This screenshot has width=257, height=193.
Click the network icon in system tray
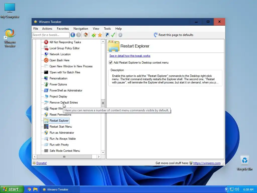[232, 189]
